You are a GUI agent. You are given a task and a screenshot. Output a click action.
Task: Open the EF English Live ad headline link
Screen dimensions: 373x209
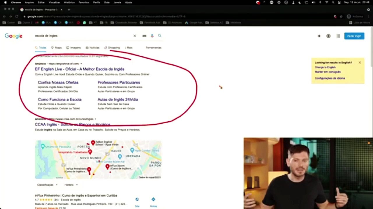coord(80,69)
